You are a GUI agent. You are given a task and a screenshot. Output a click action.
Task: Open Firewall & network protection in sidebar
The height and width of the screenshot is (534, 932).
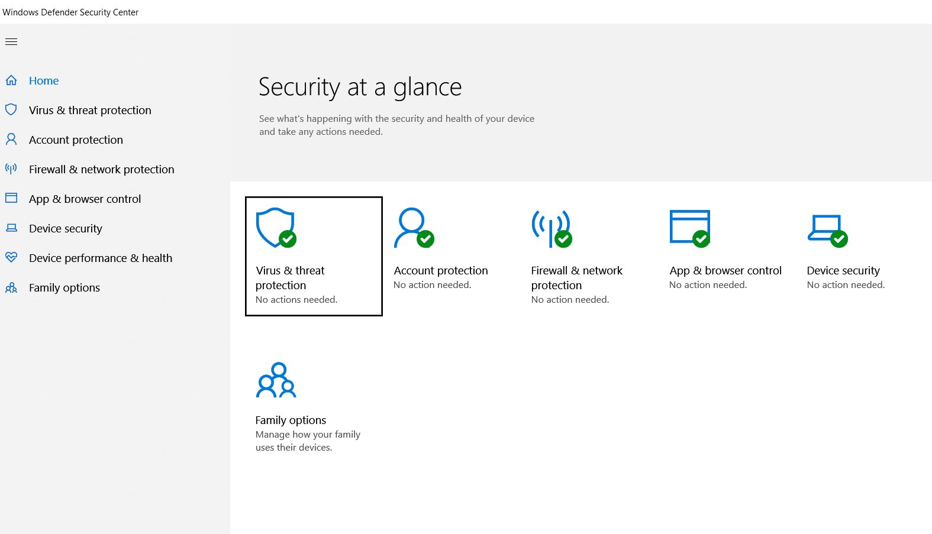tap(102, 169)
